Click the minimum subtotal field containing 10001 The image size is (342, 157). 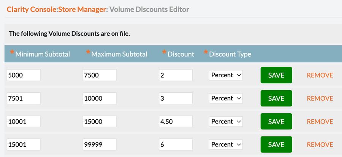[24, 122]
